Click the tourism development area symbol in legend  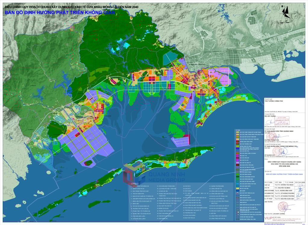click(238, 193)
